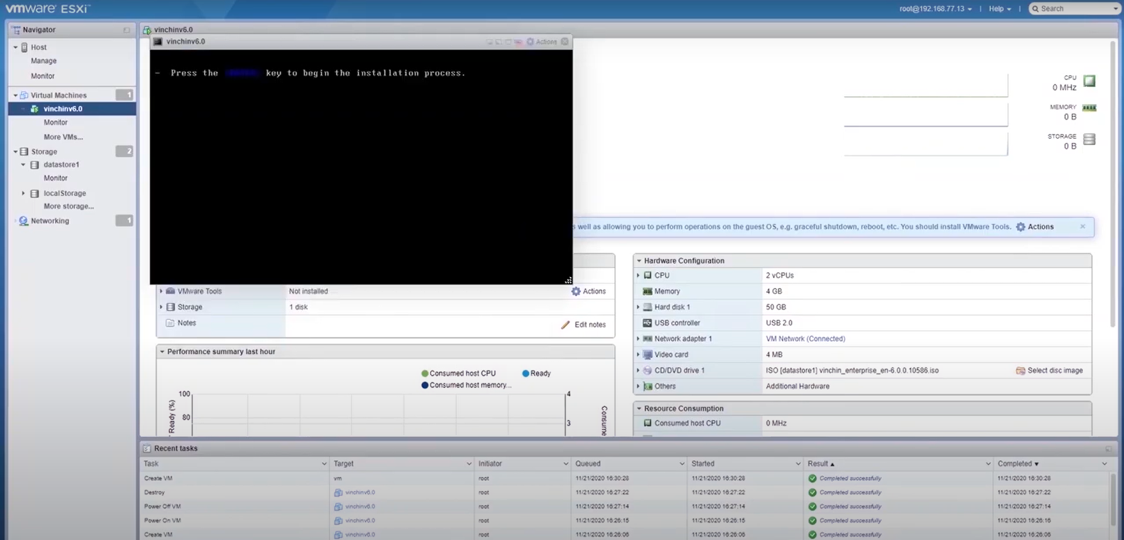Open console Actions gear menu
This screenshot has height=540, width=1124.
tap(541, 42)
